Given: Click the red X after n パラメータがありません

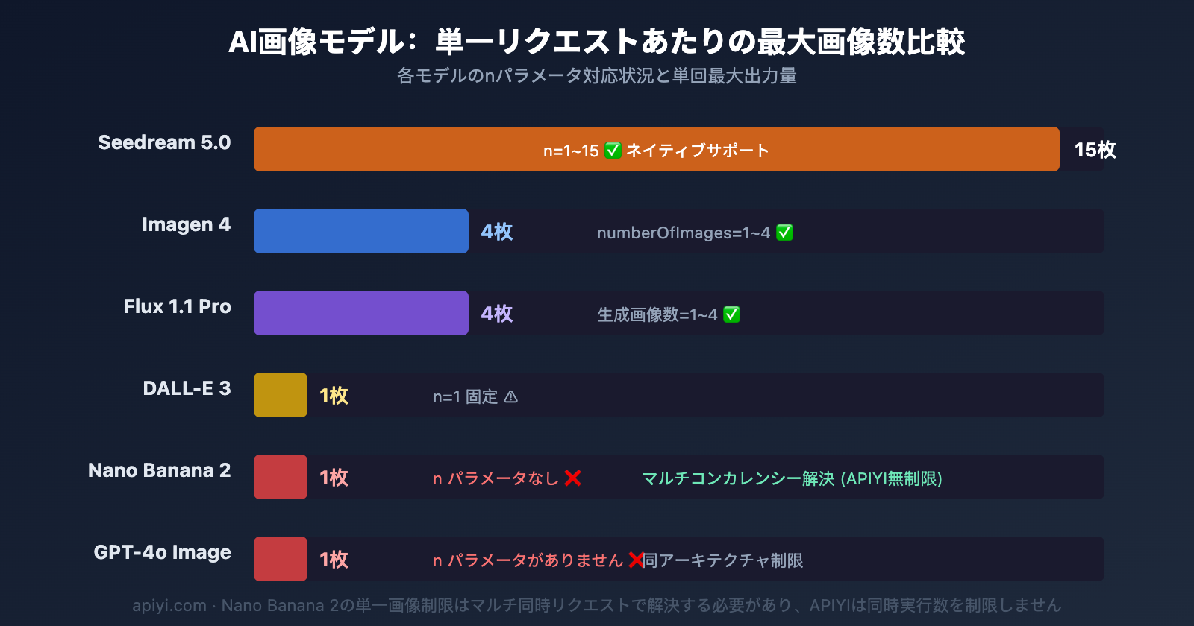Looking at the screenshot, I should (636, 560).
